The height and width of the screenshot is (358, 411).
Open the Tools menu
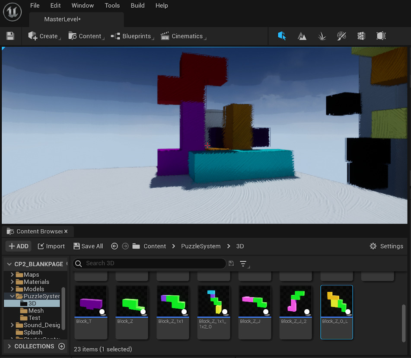(x=112, y=6)
